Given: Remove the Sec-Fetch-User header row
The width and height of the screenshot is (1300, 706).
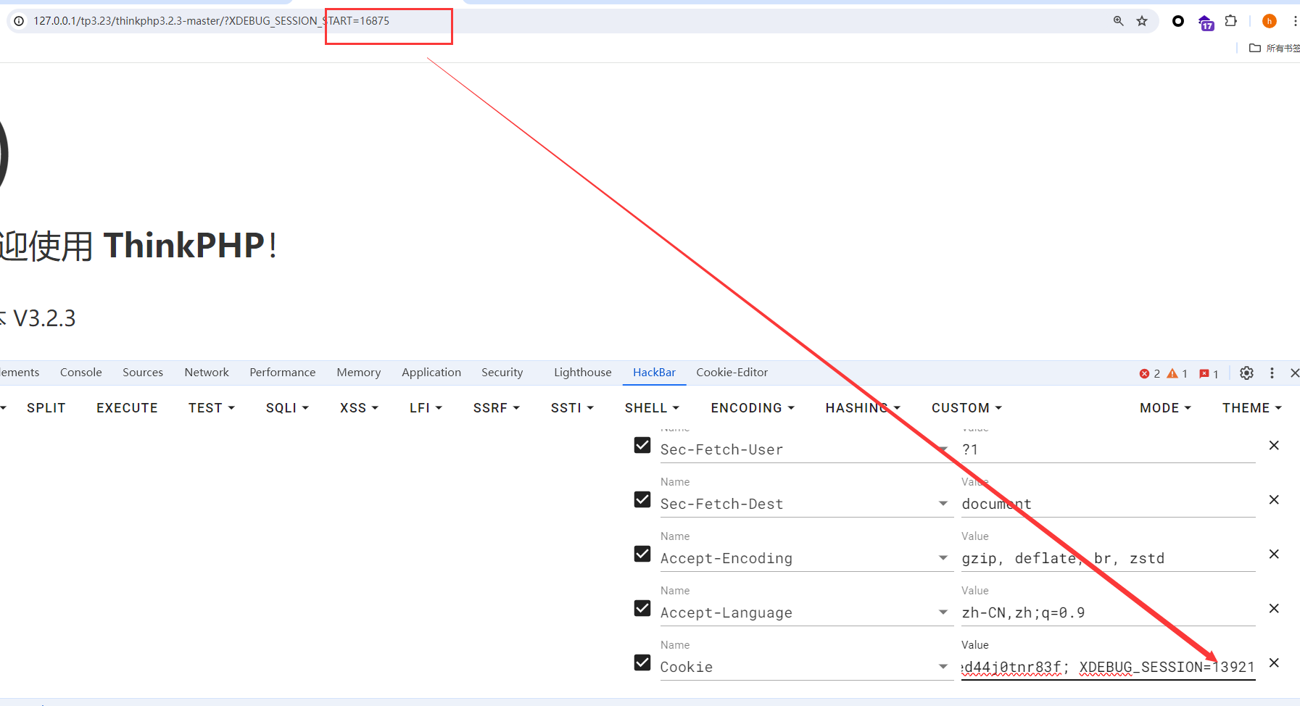Looking at the screenshot, I should pyautogui.click(x=1274, y=445).
